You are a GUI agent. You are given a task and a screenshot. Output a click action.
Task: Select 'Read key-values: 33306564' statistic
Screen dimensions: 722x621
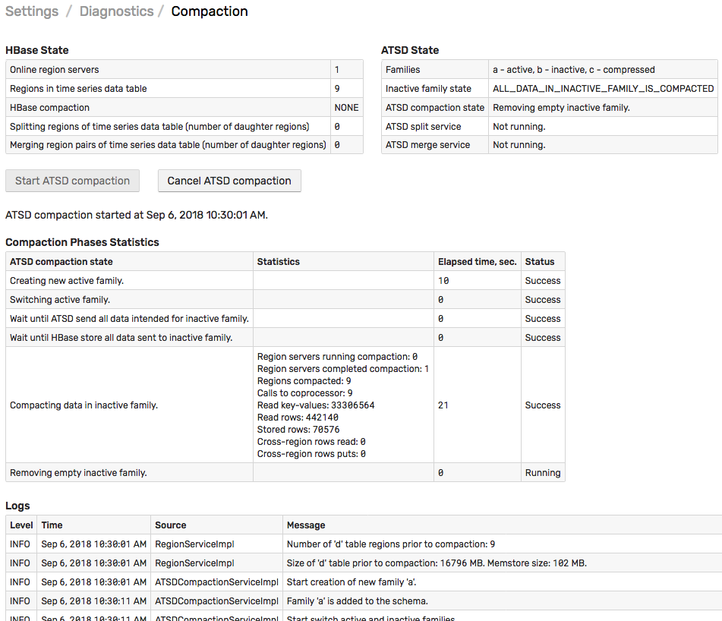tap(315, 405)
